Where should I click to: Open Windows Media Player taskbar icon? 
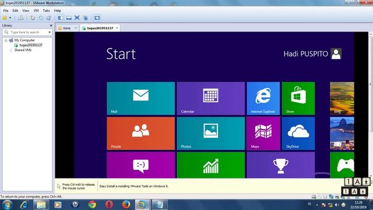(58, 205)
